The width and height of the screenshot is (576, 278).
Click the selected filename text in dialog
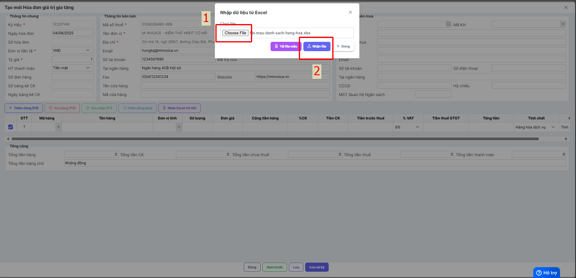[280, 33]
